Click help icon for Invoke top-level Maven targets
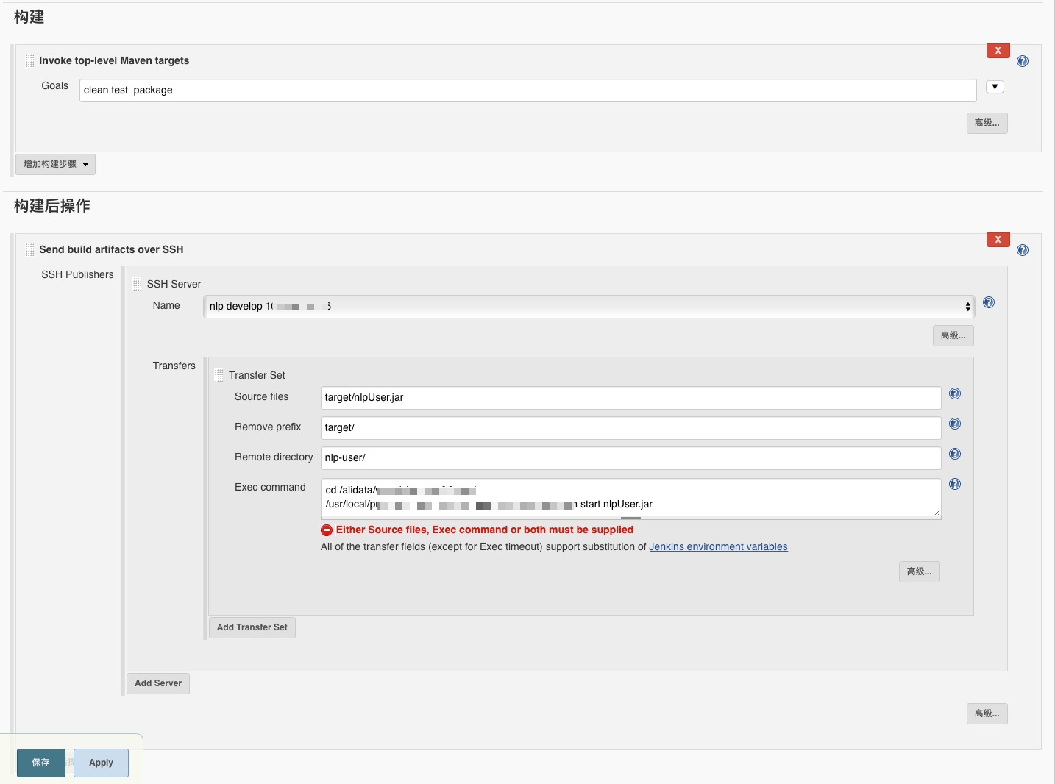Viewport: 1055px width, 784px height. (1022, 61)
